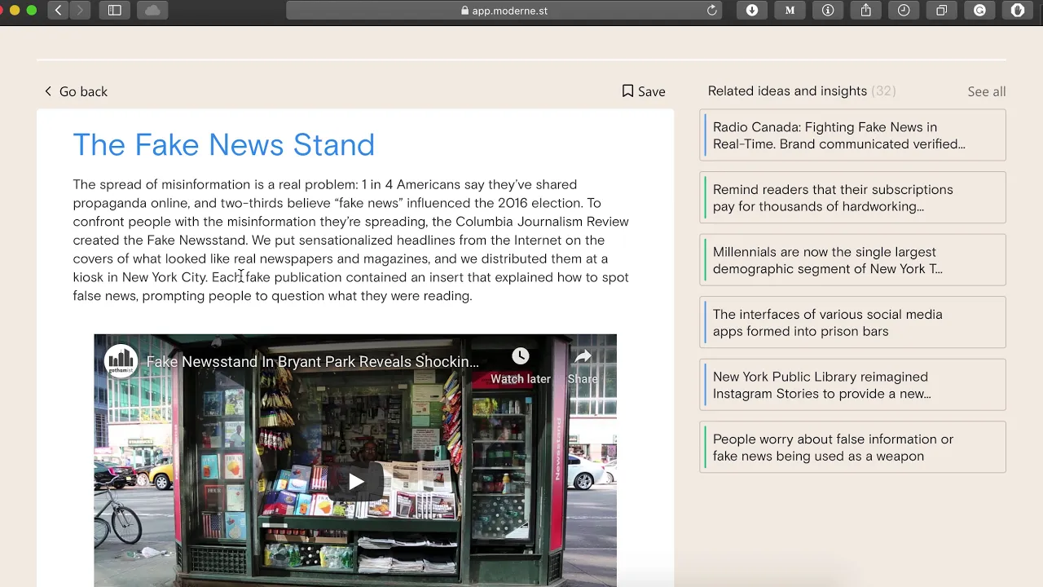
Task: Click the lock icon in address bar
Action: (x=465, y=11)
